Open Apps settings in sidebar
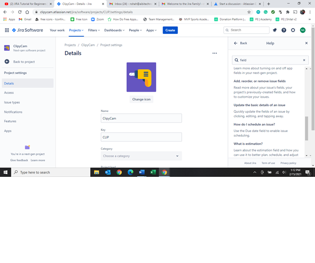 pos(8,130)
